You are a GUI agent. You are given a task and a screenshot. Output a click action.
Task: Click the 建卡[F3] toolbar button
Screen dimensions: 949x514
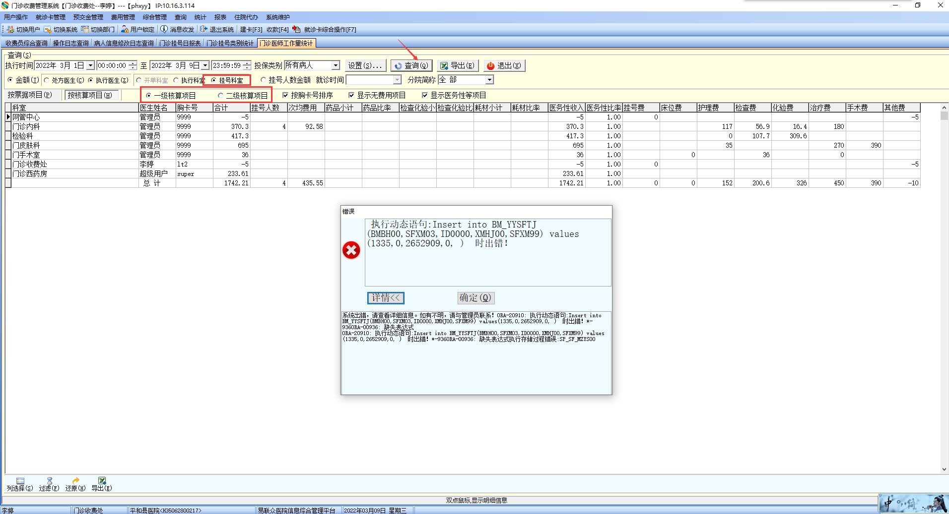click(x=251, y=30)
